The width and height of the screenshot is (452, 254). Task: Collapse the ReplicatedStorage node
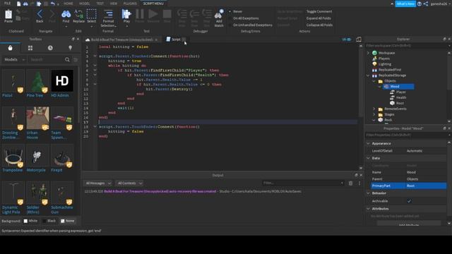[x=368, y=75]
